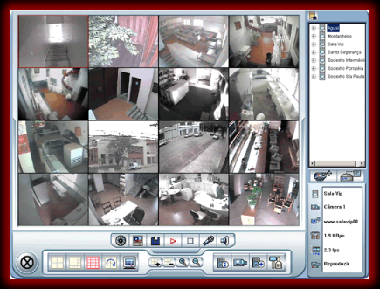Click the full screen monitor icon
The height and width of the screenshot is (289, 380).
point(130,263)
